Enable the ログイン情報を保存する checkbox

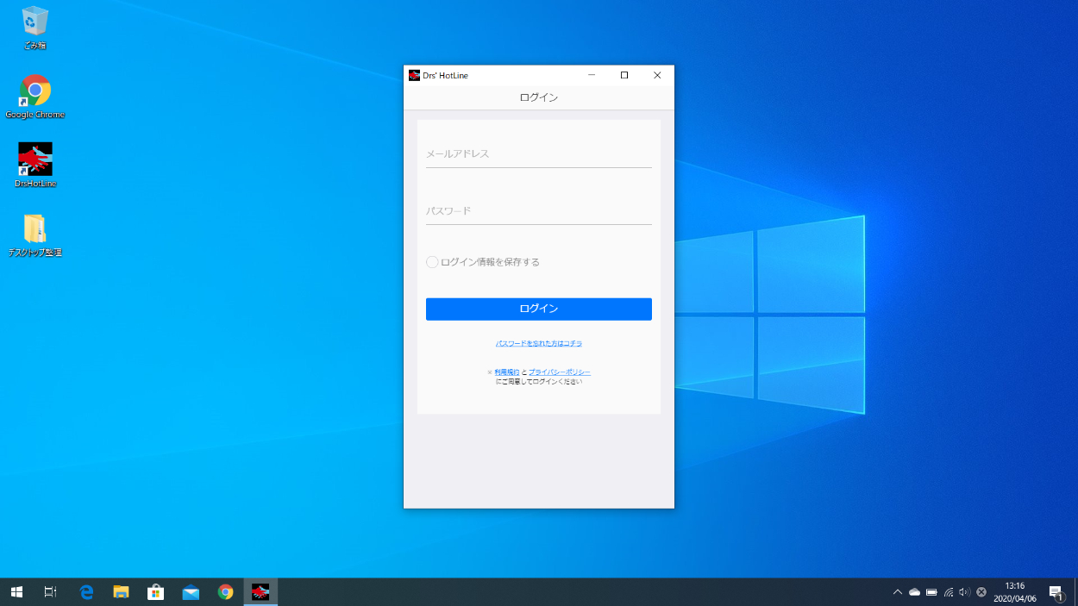[x=432, y=262]
